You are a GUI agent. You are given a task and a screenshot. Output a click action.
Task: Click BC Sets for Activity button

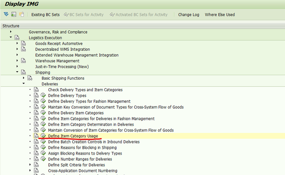(x=84, y=15)
